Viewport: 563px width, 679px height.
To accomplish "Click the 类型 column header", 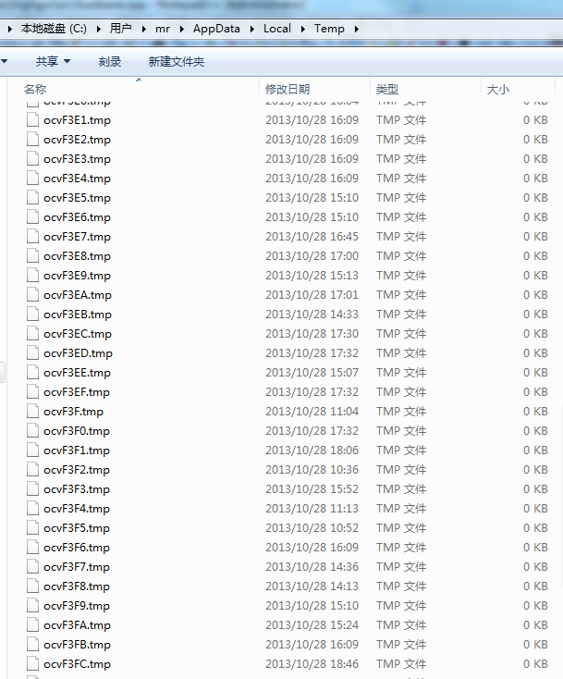I will pyautogui.click(x=386, y=89).
